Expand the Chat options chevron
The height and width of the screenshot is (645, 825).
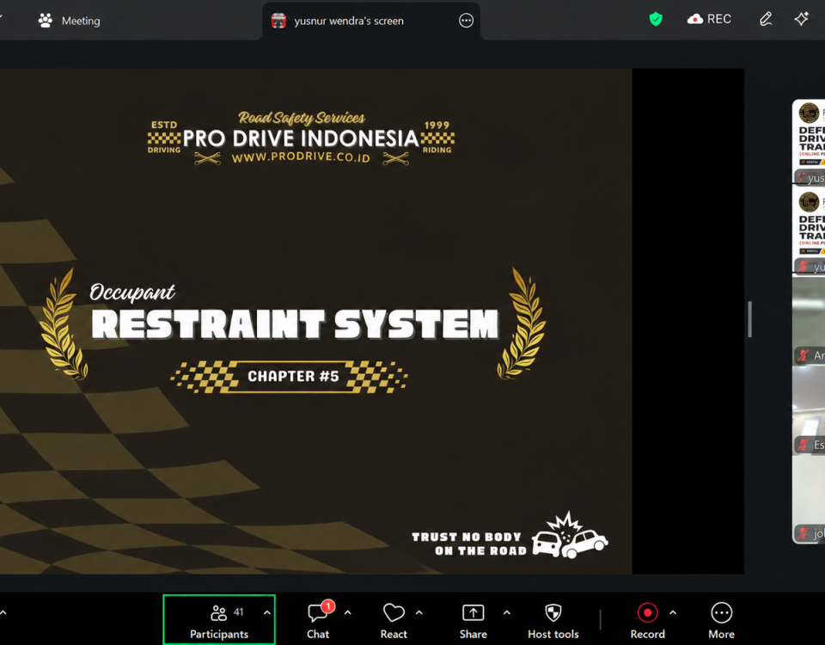[348, 613]
